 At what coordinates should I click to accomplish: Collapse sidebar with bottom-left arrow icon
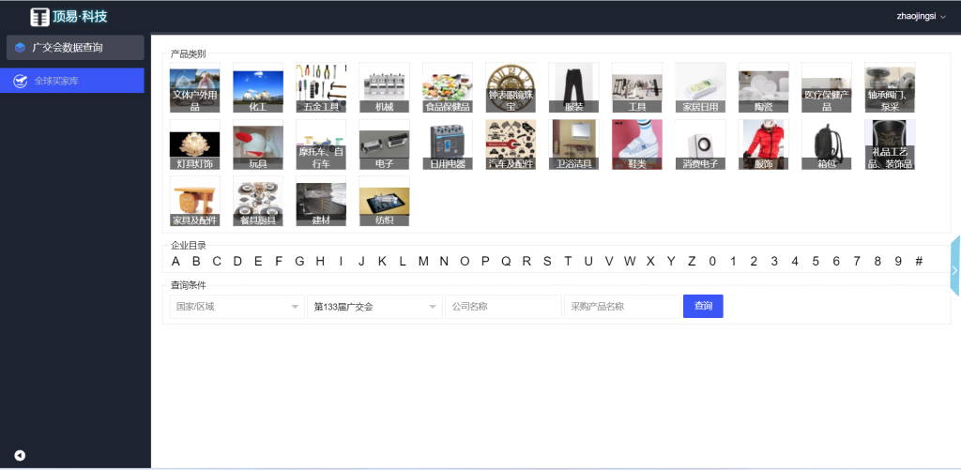(x=20, y=456)
